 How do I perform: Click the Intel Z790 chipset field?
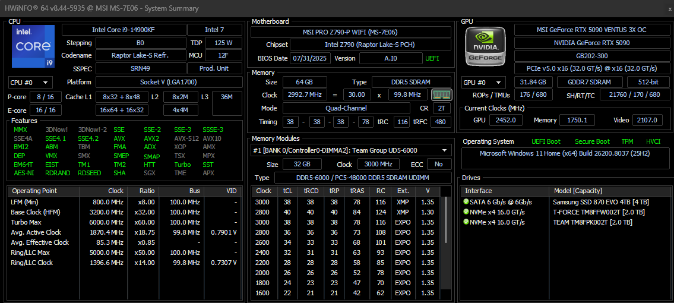tap(371, 45)
